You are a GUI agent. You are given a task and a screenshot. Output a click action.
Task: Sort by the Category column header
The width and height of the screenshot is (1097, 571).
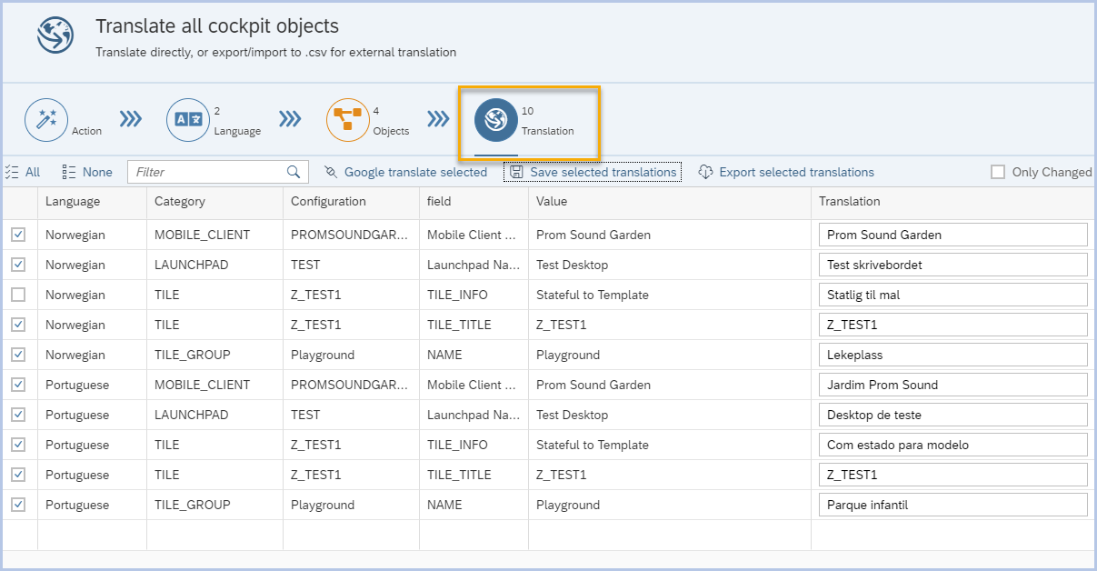[x=180, y=201]
